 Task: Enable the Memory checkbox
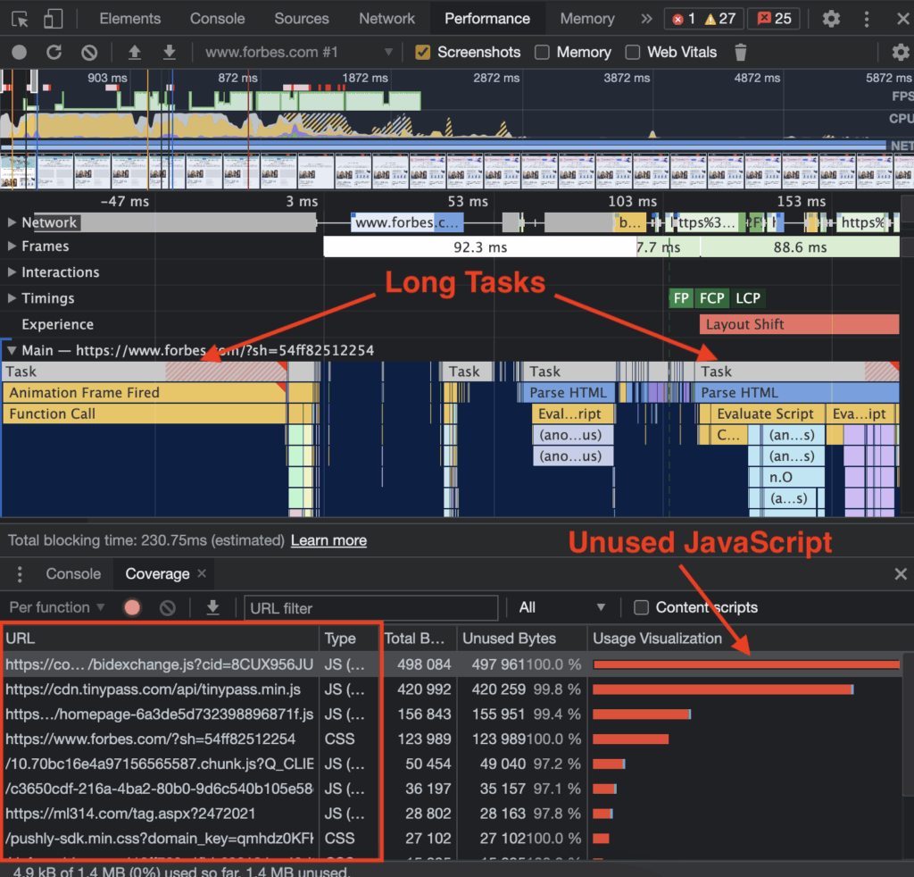(x=541, y=52)
